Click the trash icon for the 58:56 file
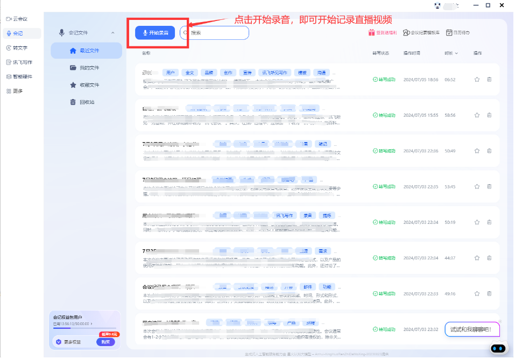Screen dimensions: 515x359 (x=489, y=115)
